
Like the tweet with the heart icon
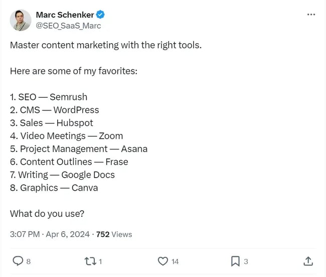[162, 261]
